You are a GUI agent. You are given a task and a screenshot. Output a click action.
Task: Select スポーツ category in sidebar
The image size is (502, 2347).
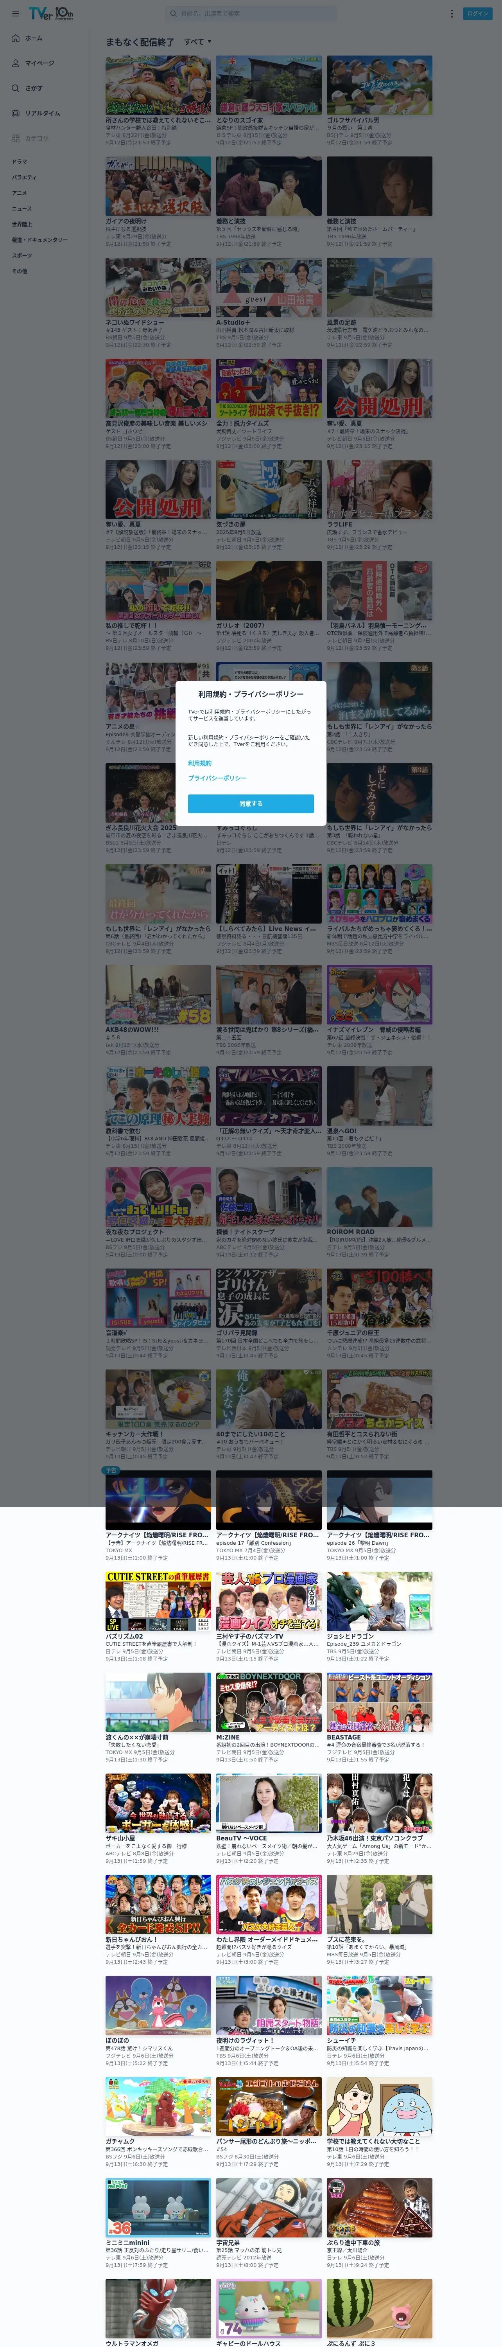coord(22,255)
